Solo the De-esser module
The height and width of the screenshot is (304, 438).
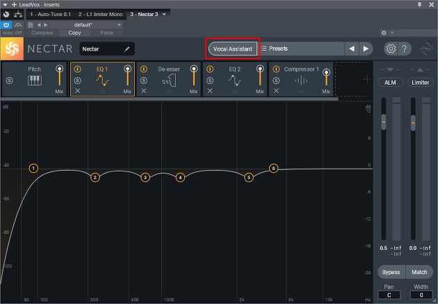tap(144, 81)
